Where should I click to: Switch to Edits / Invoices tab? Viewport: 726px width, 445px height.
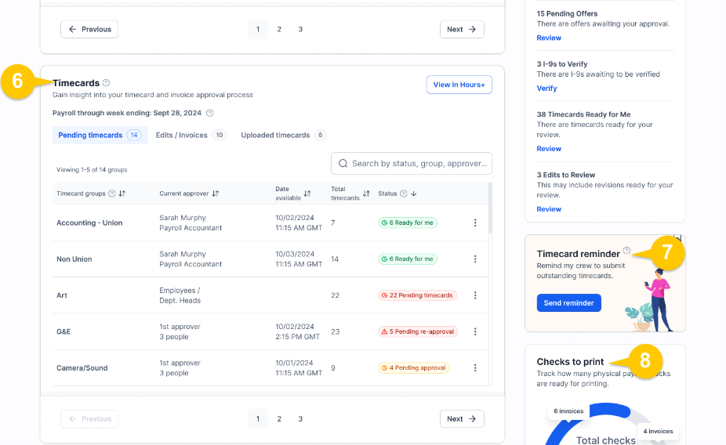point(191,135)
